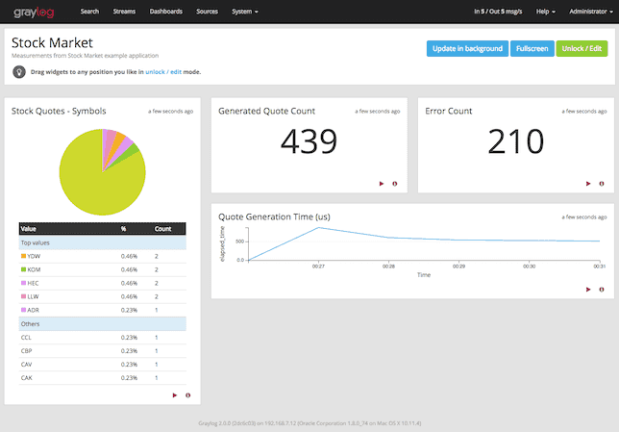Click the lightbulb hint icon

[19, 72]
